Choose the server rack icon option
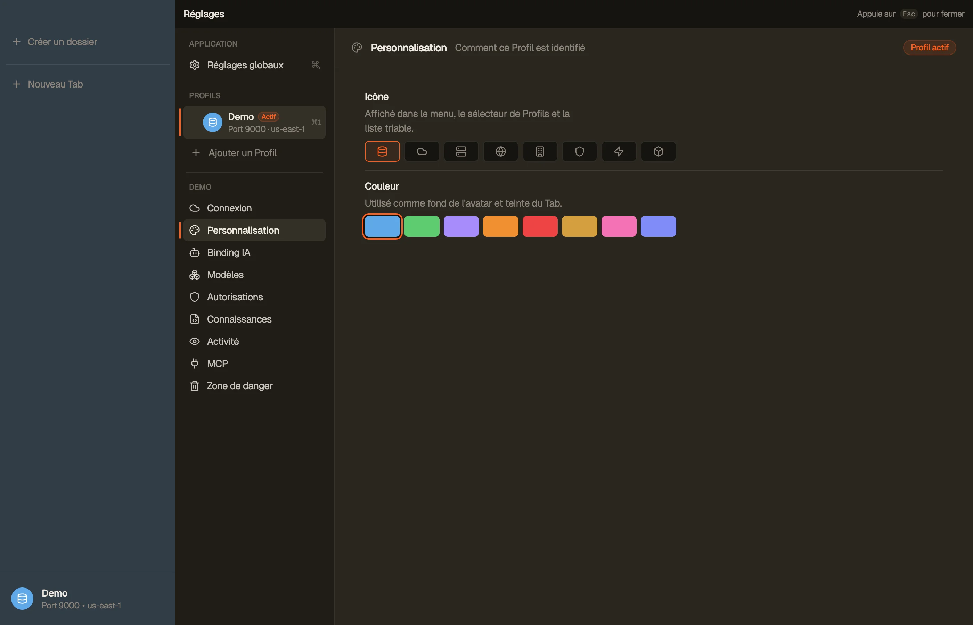 pyautogui.click(x=461, y=151)
